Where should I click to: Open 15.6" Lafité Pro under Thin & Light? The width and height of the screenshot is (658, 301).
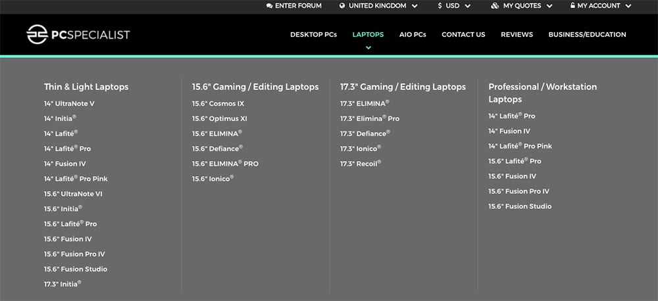tap(70, 224)
